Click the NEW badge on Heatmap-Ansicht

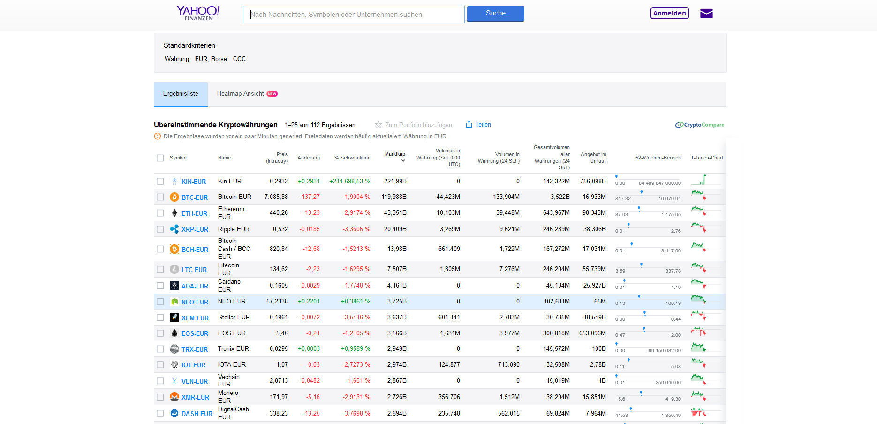[272, 94]
